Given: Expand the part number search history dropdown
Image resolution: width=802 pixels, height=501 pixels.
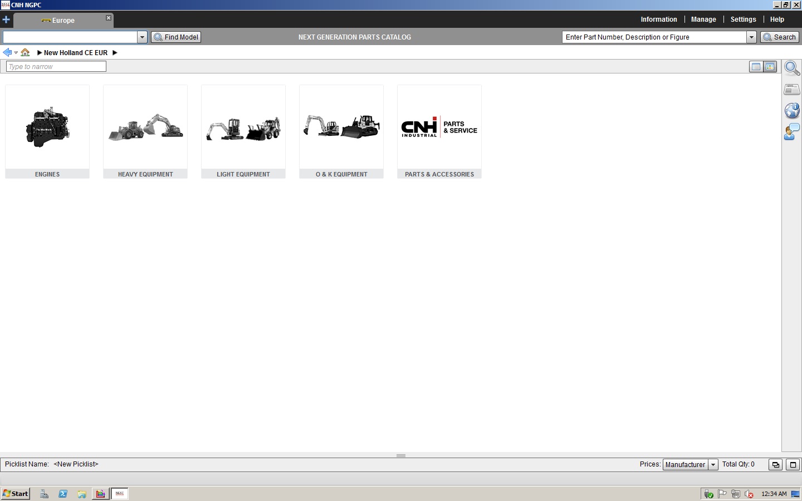Looking at the screenshot, I should (x=751, y=37).
